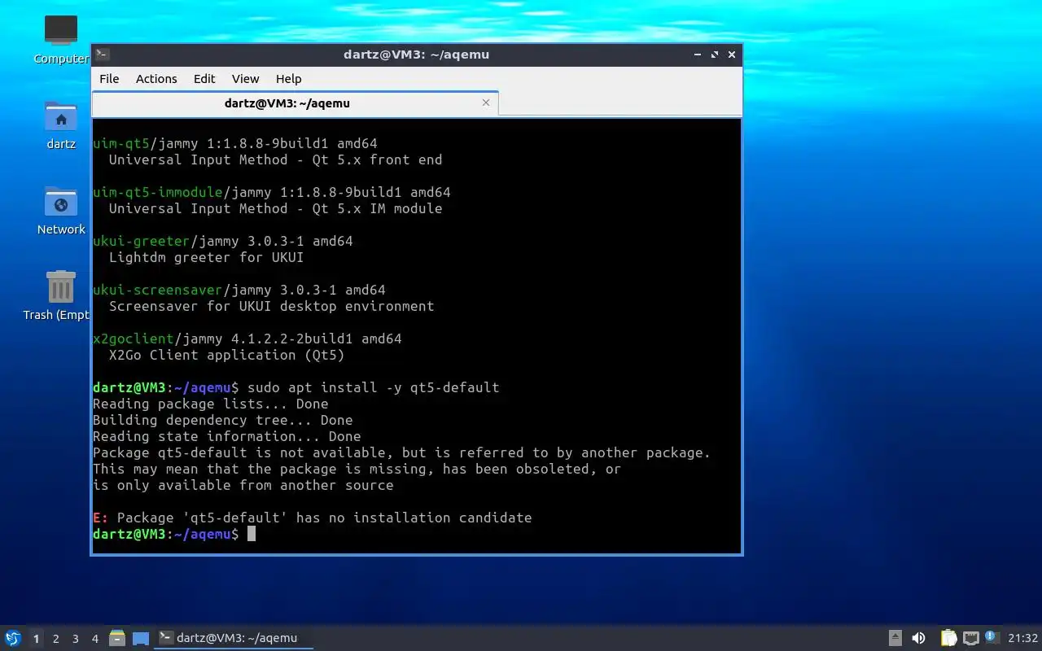Viewport: 1042px width, 651px height.
Task: Switch to workspace 1 in pager
Action: pyautogui.click(x=36, y=638)
